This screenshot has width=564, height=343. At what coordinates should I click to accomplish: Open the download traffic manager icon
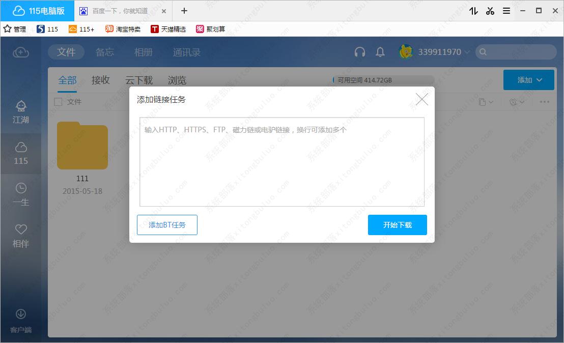tap(473, 10)
